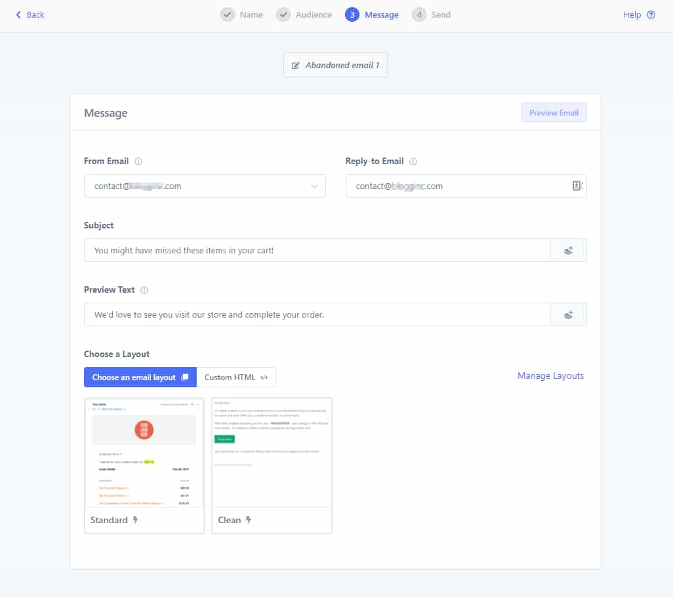673x598 pixels.
Task: Switch to Custom HTML tab
Action: [236, 377]
